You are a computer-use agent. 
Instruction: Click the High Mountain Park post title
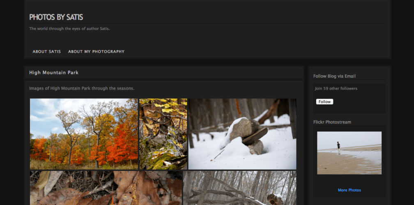point(54,72)
